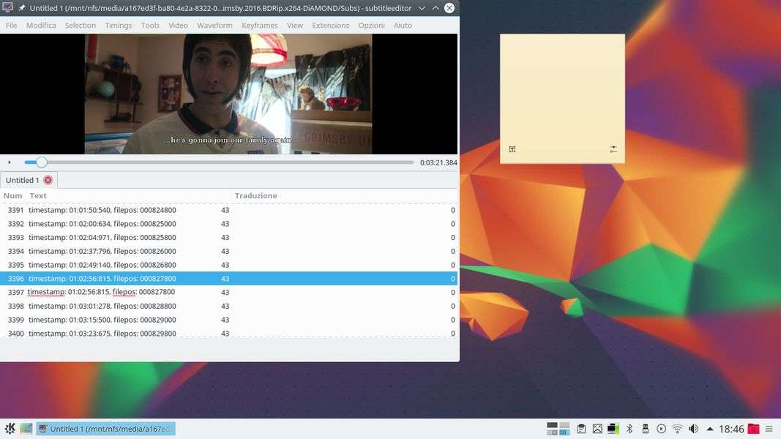Click the video seek slider handle
This screenshot has height=439, width=781.
point(42,162)
